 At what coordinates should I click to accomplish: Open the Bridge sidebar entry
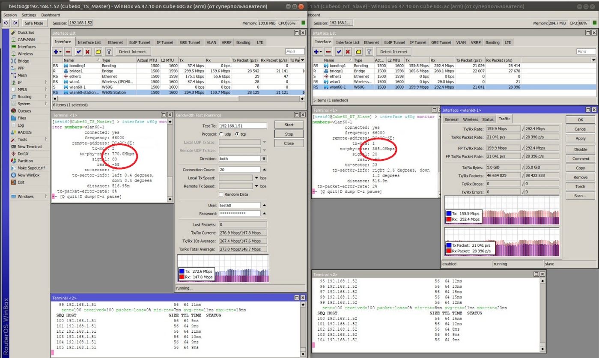[23, 61]
